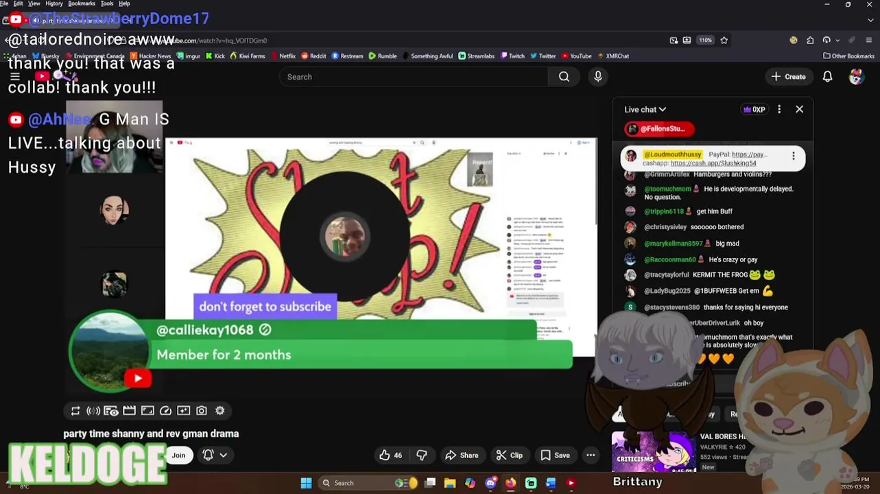
Task: Open the Tools menu
Action: [107, 3]
